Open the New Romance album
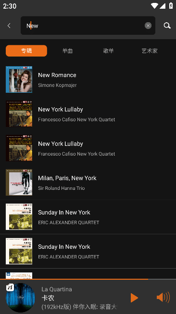The image size is (176, 314). (x=88, y=80)
